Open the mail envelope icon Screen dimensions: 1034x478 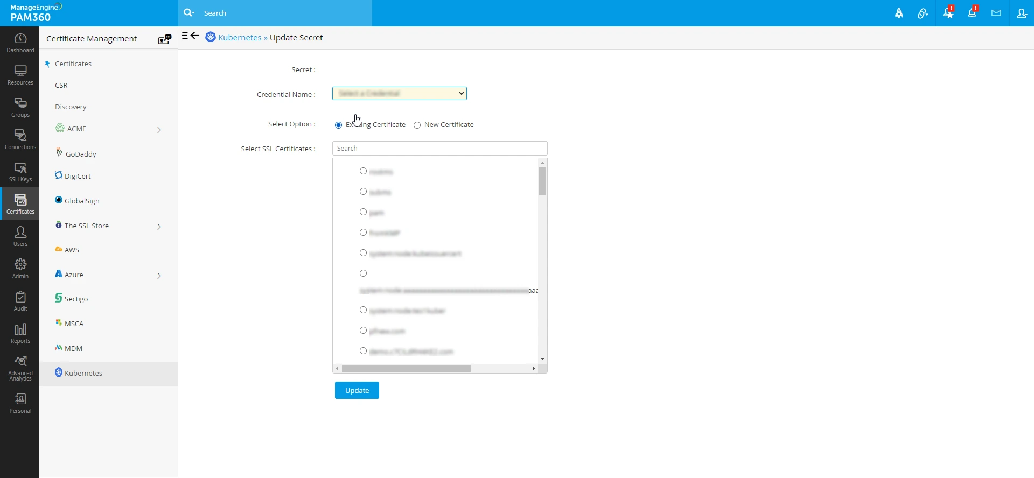click(x=996, y=13)
